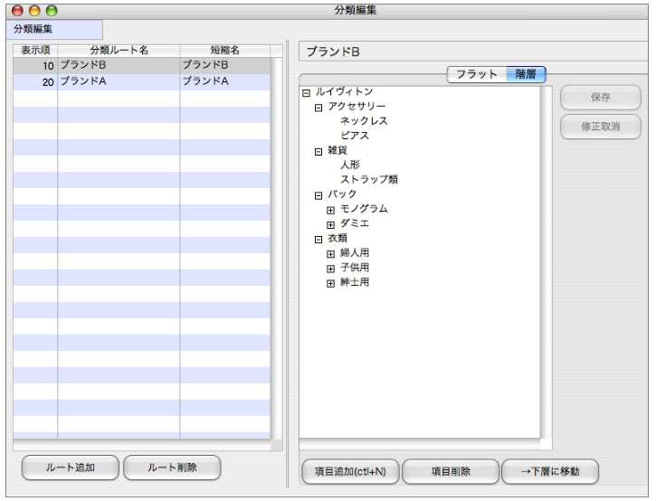The width and height of the screenshot is (656, 501).
Task: Select the 分類編集 tab
Action: (54, 29)
